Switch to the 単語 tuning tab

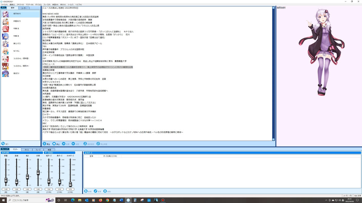[x=49, y=150]
